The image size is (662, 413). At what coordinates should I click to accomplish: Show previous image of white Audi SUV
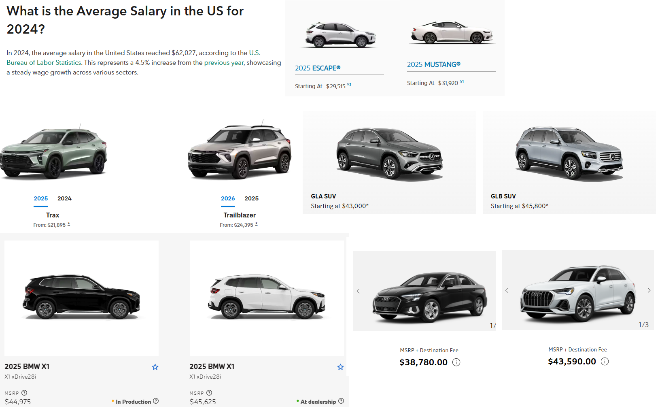click(x=507, y=290)
